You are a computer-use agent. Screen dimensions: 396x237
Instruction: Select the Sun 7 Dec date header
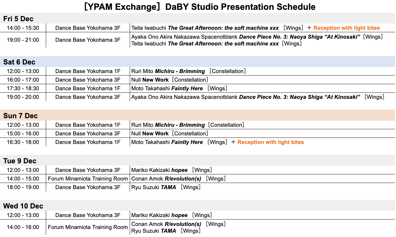(20, 116)
